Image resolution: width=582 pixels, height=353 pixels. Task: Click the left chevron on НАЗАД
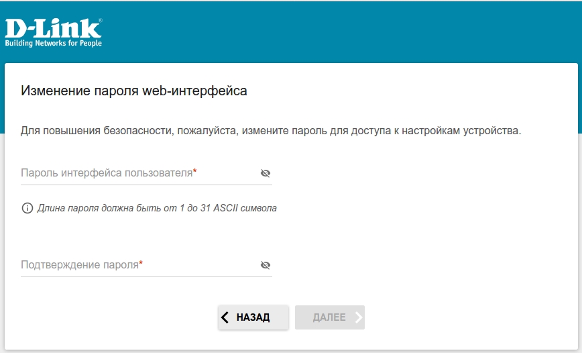(225, 317)
